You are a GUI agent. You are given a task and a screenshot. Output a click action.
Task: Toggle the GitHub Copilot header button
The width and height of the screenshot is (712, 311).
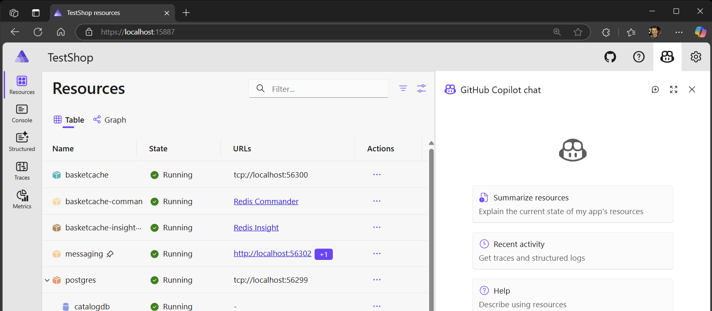tap(667, 57)
